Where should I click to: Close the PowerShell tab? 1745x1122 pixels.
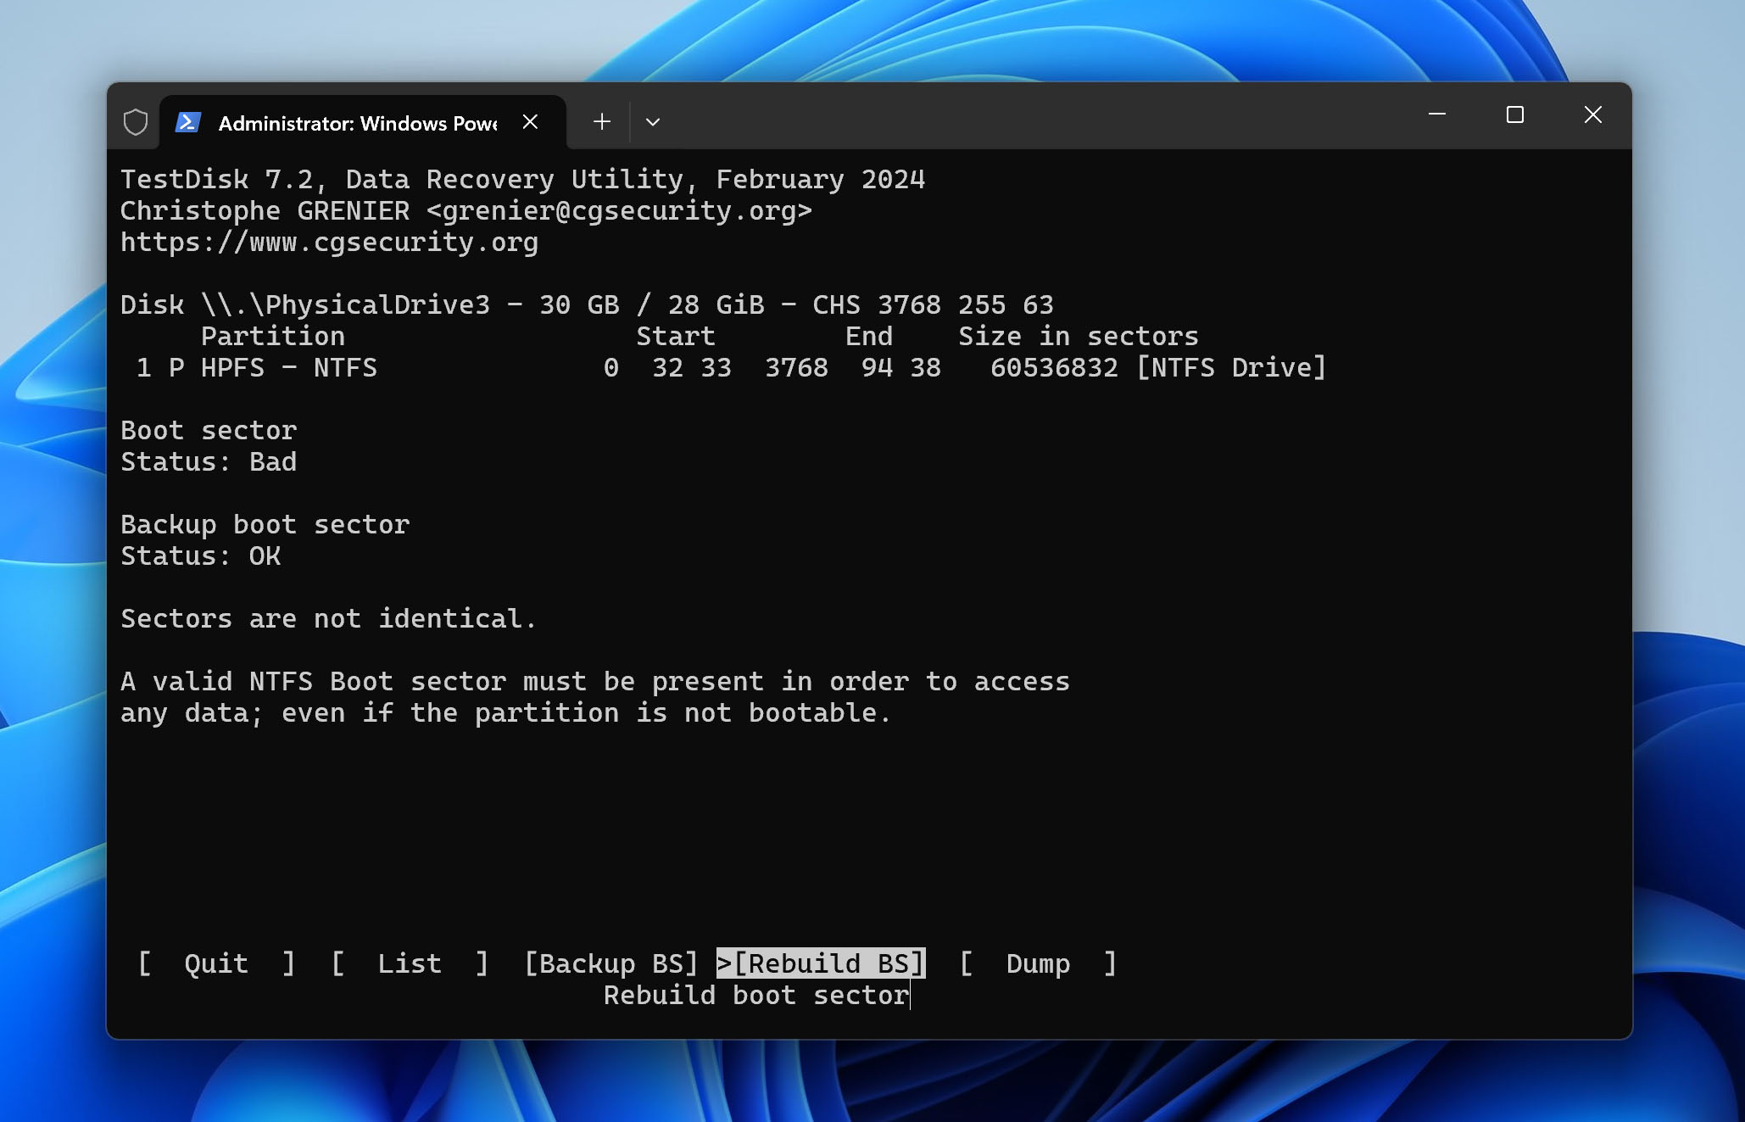pyautogui.click(x=531, y=122)
